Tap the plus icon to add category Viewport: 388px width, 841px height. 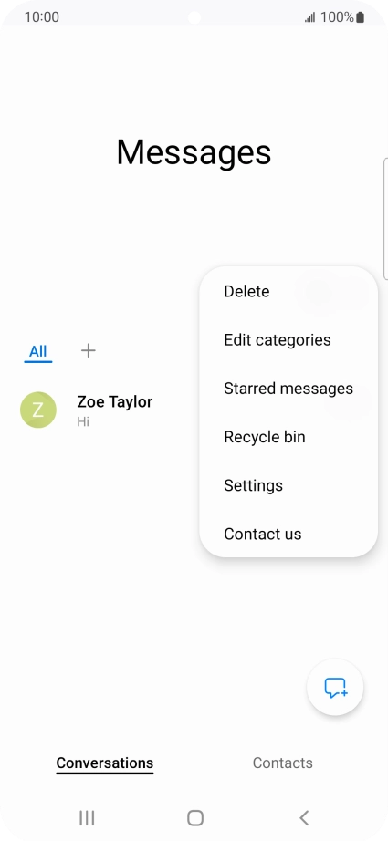click(x=88, y=351)
